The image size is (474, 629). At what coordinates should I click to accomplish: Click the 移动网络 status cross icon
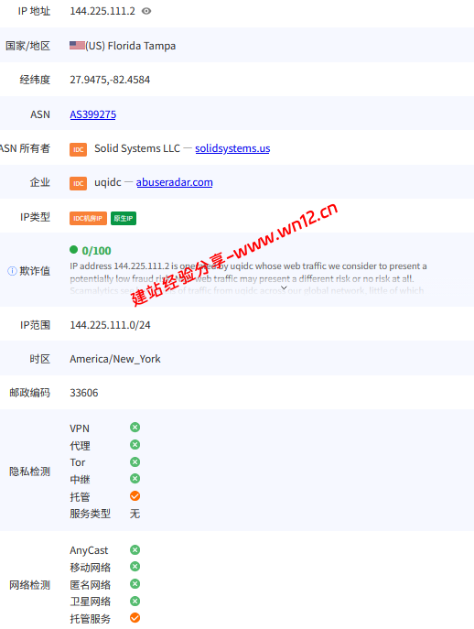(135, 567)
